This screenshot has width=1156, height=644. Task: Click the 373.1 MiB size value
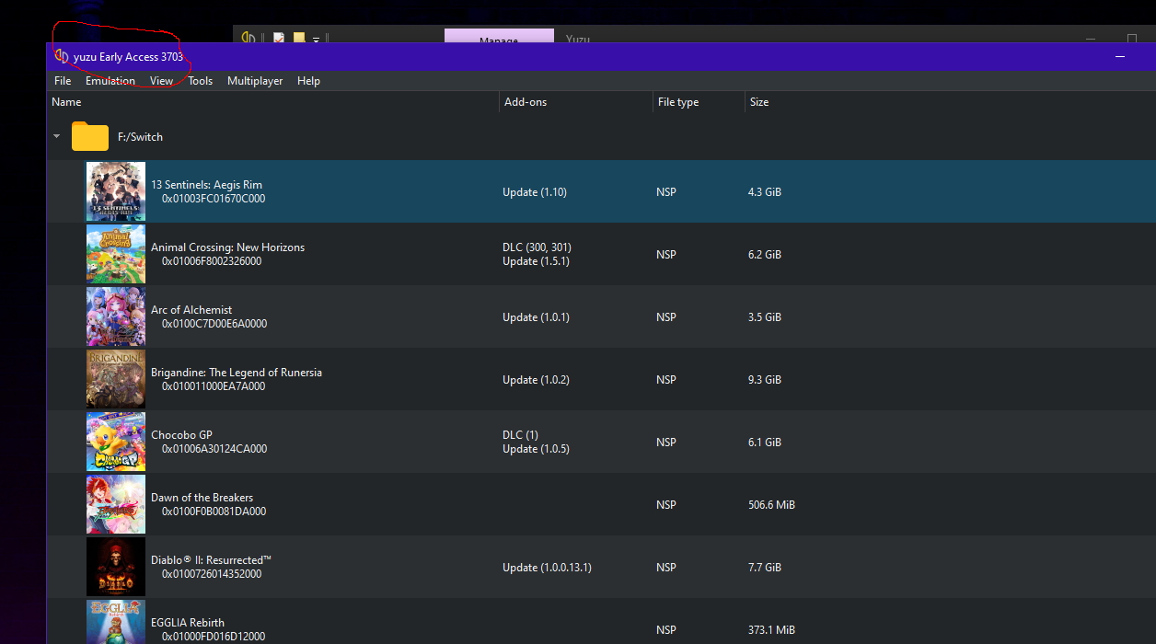click(x=771, y=630)
